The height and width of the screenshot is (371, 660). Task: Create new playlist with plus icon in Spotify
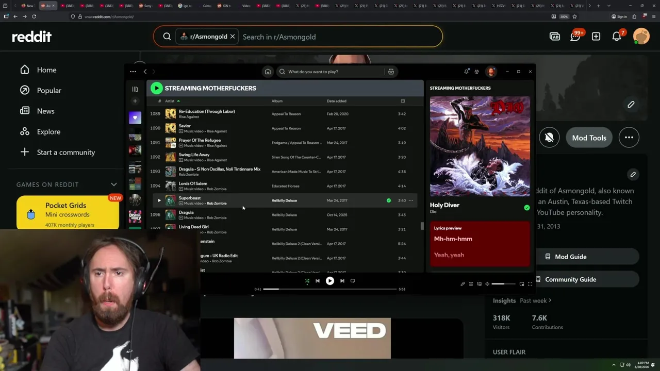point(135,101)
